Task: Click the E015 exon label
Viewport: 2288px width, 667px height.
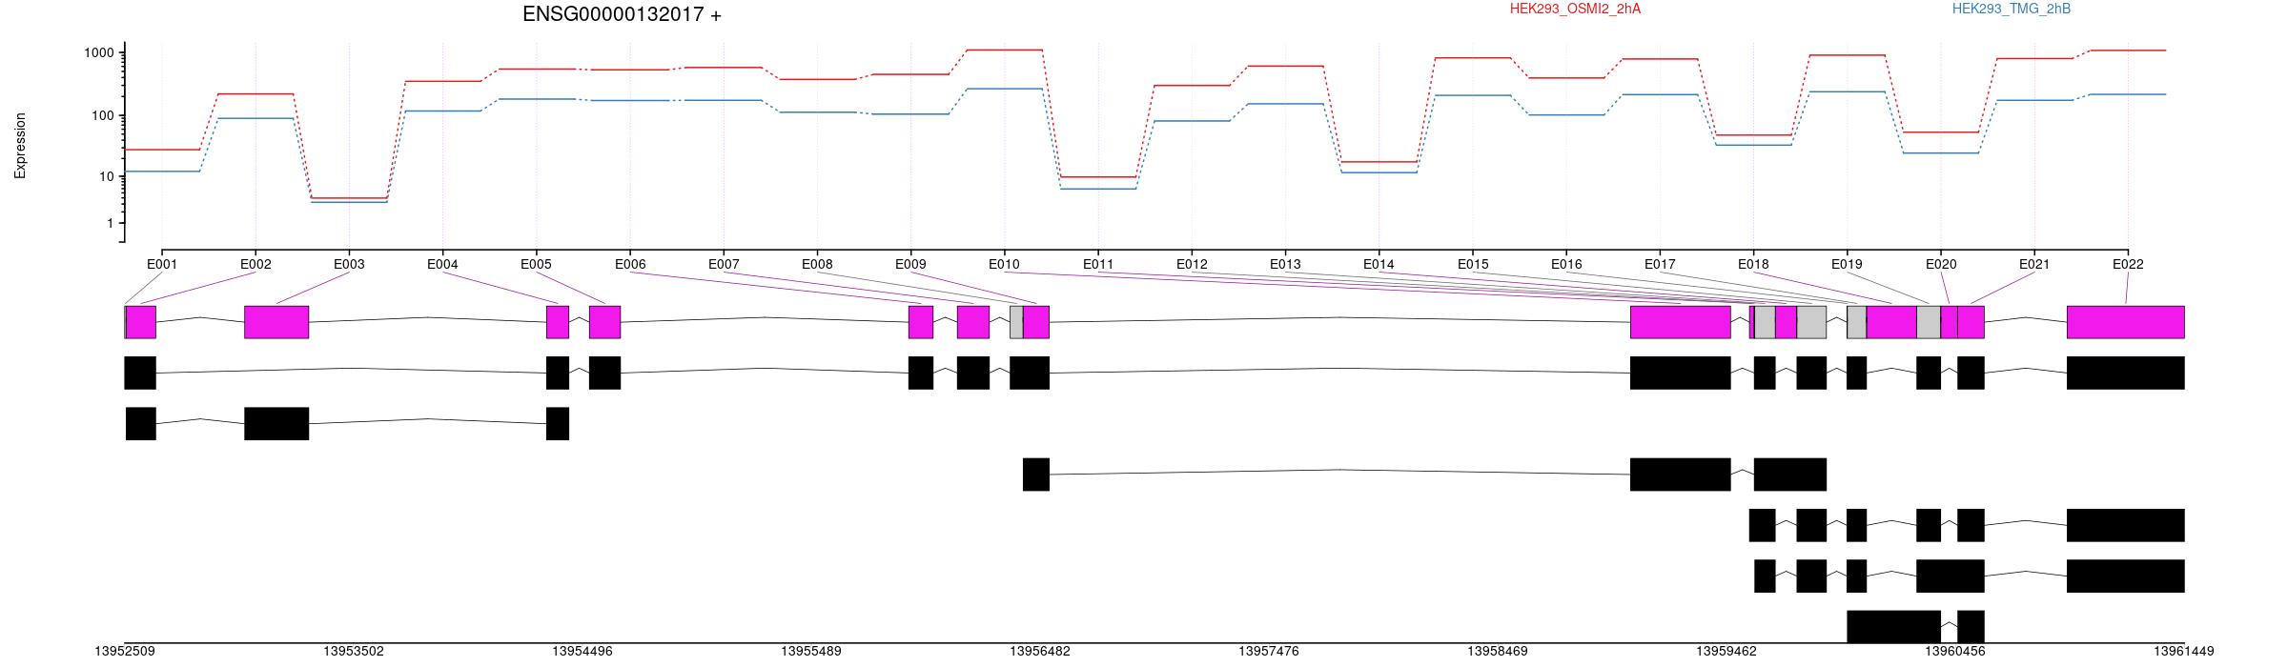Action: pos(1473,264)
